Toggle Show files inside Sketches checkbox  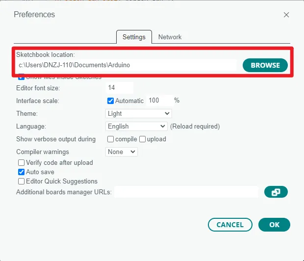click(x=22, y=77)
